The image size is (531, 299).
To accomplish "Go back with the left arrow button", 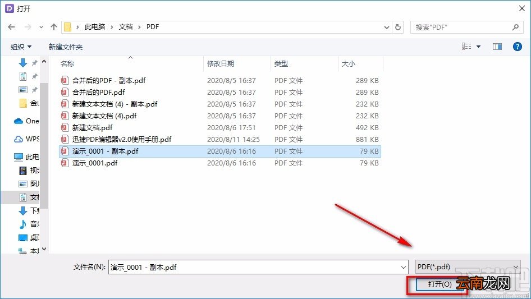I will pyautogui.click(x=11, y=27).
